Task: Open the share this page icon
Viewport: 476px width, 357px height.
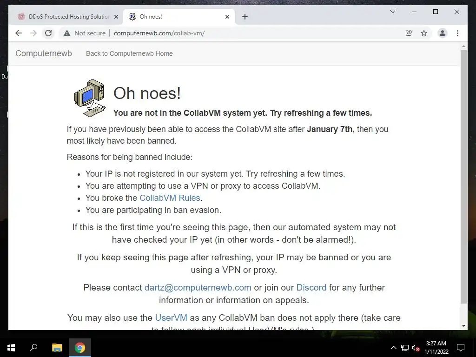Action: [x=409, y=33]
